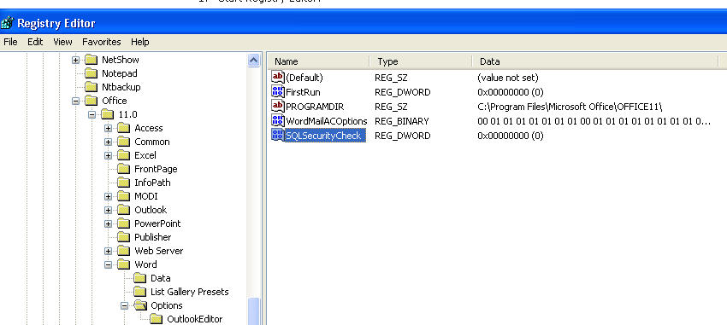Click the Registry Editor title bar icon
Image resolution: width=727 pixels, height=325 pixels.
click(x=7, y=23)
